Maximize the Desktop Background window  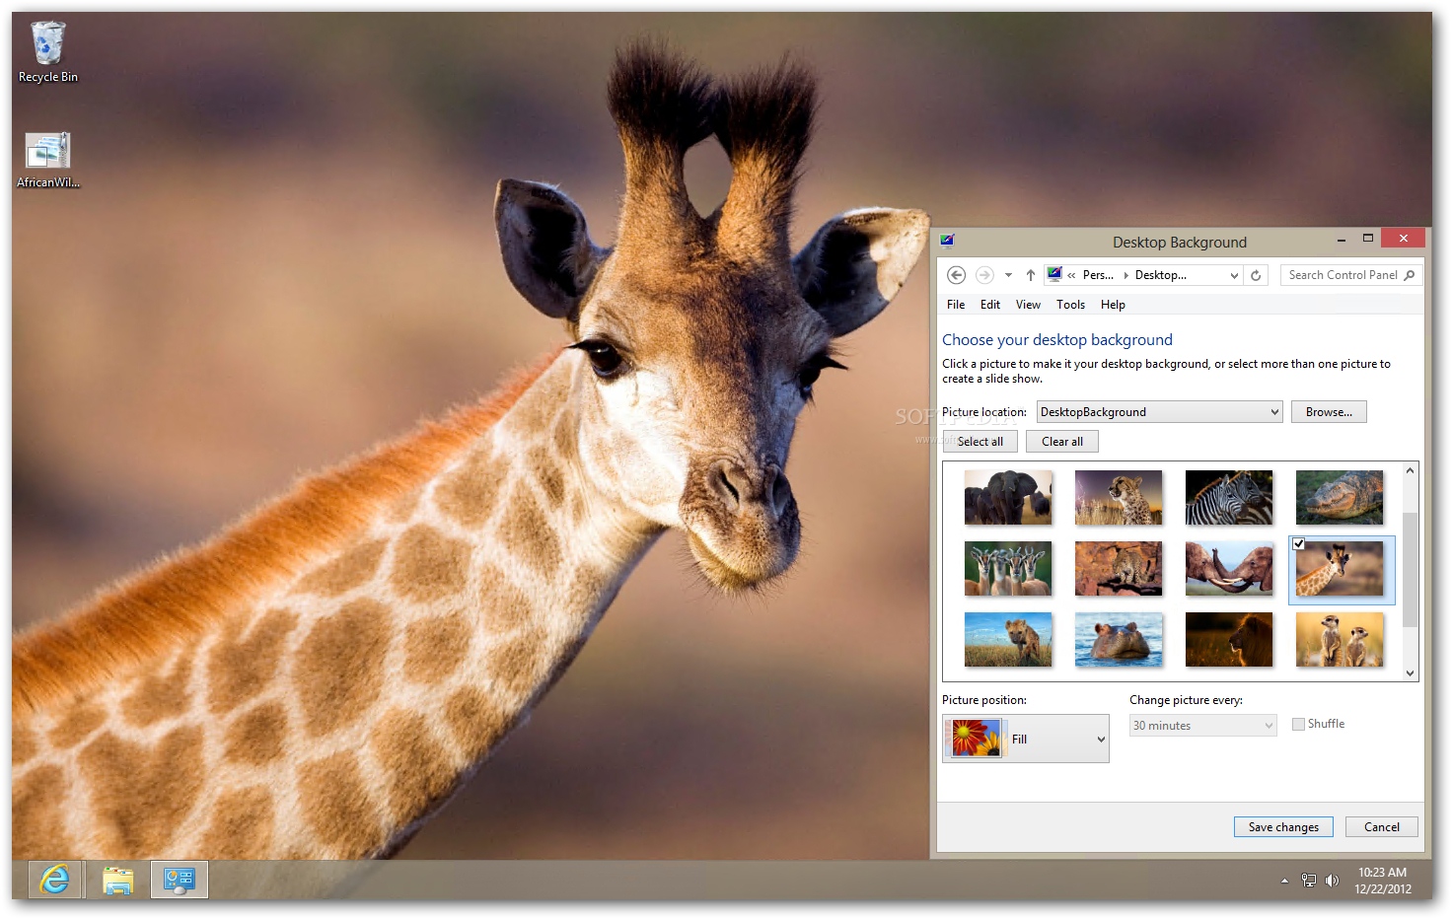click(x=1368, y=239)
